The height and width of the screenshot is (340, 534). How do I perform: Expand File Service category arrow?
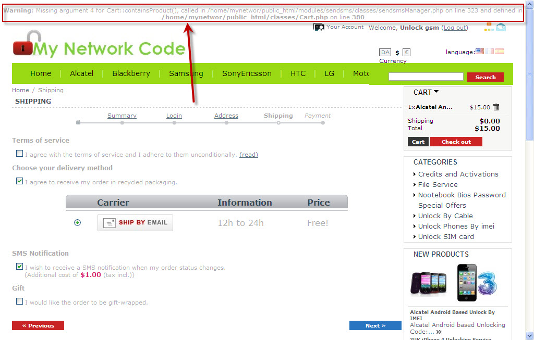(415, 185)
